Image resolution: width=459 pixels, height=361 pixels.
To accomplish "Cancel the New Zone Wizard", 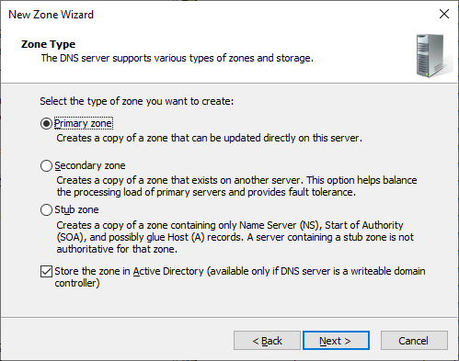I will click(414, 341).
